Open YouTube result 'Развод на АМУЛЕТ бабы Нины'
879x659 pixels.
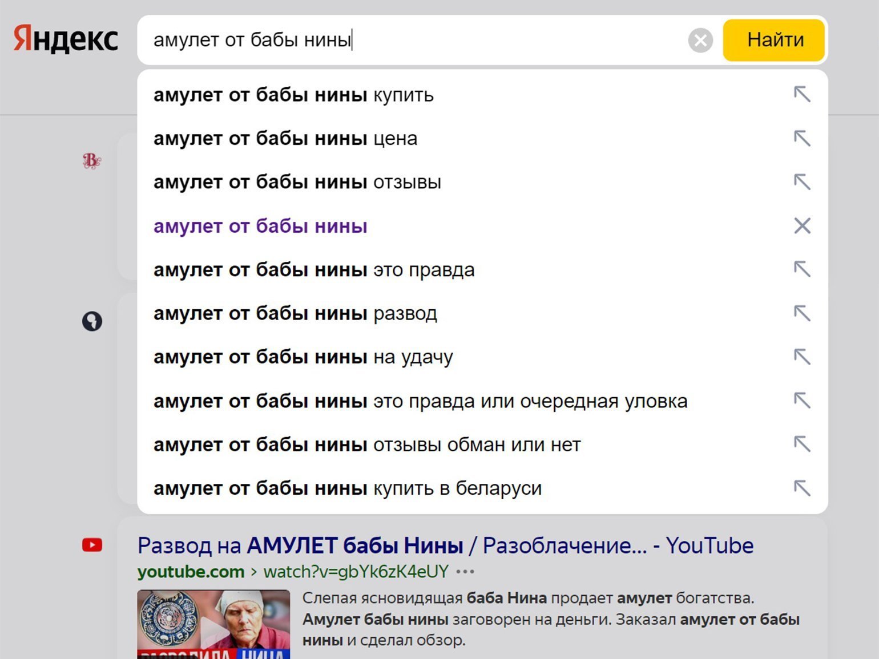pos(445,545)
